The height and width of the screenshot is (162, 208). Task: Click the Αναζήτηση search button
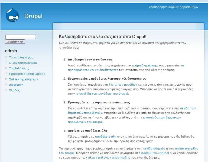(x=15, y=42)
